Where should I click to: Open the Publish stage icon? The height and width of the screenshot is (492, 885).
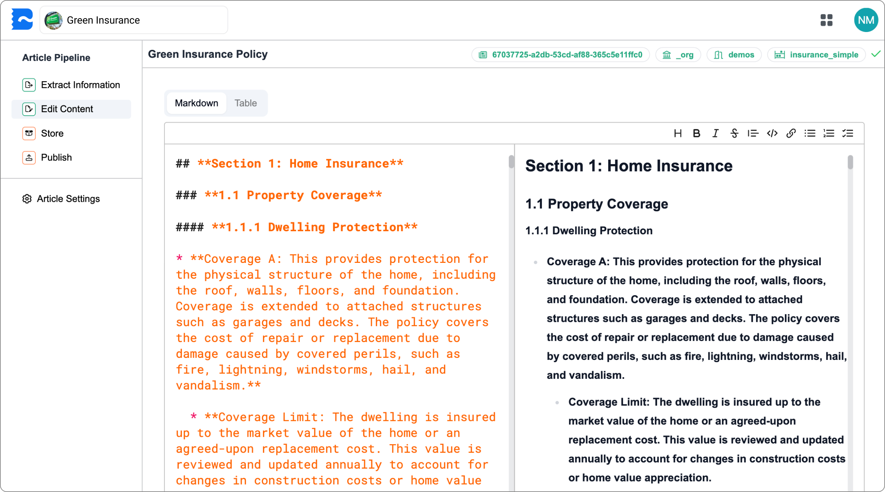pos(29,157)
